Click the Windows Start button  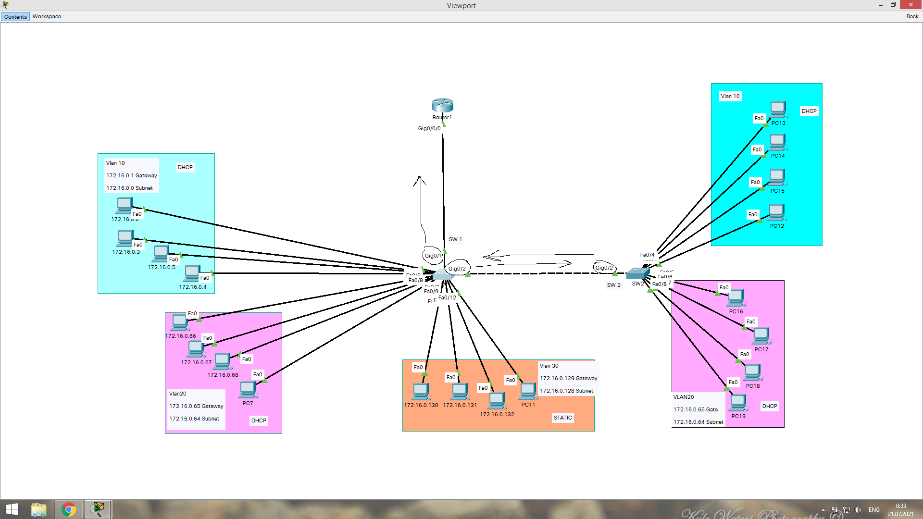pos(12,509)
